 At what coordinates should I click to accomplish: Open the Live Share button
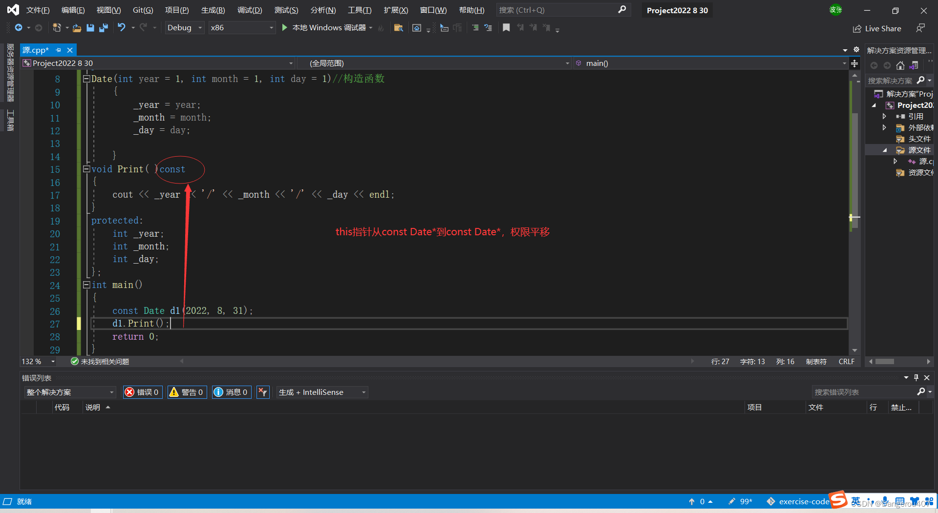tap(877, 29)
